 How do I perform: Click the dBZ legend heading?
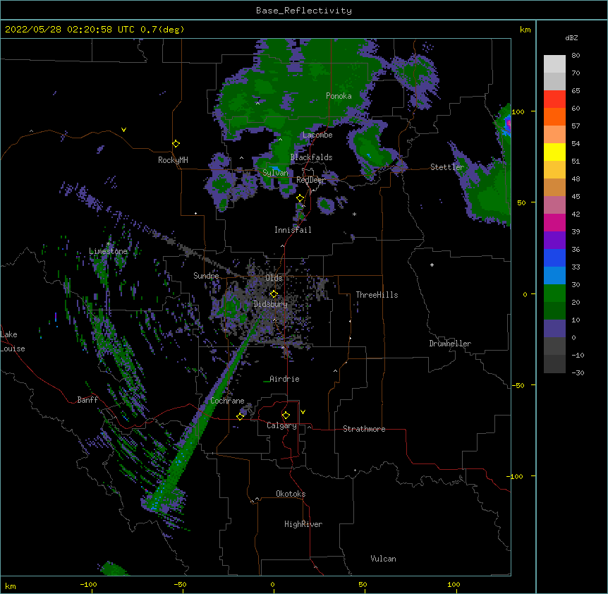pyautogui.click(x=571, y=38)
